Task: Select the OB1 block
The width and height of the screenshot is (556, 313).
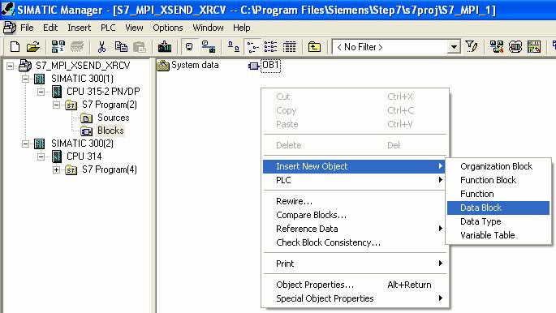Action: (265, 66)
